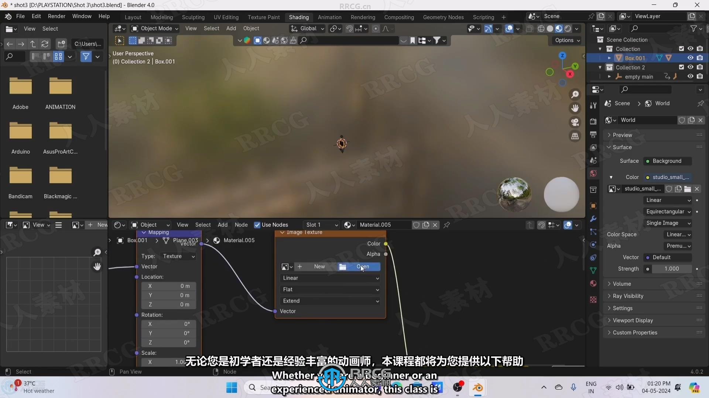
Task: Click Open in the Image Texture node
Action: [x=359, y=267]
